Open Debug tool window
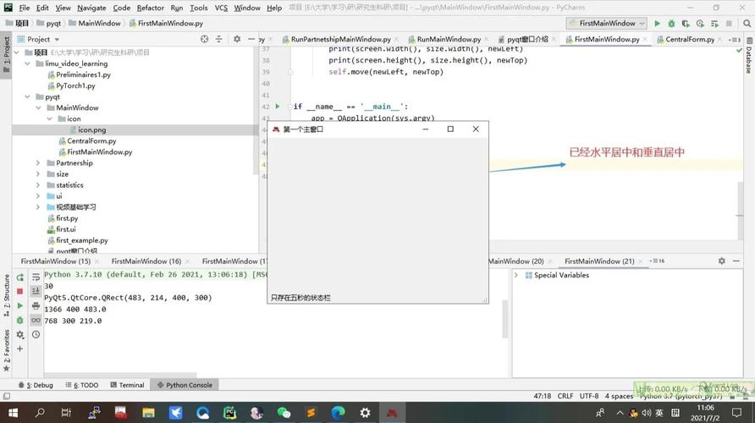Viewport: 755px width, 423px height. coord(36,385)
